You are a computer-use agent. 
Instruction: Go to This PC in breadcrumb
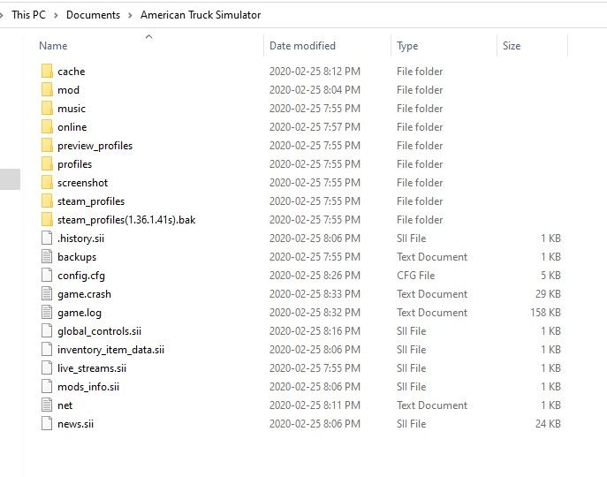[28, 15]
